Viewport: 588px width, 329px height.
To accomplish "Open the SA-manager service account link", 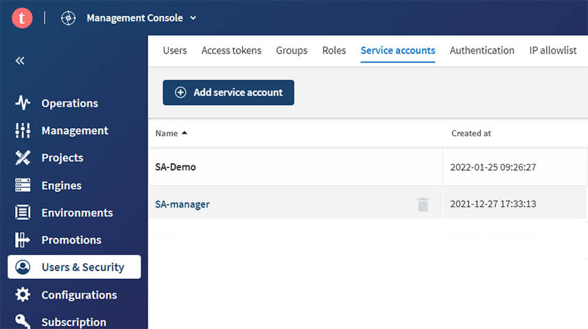I will pyautogui.click(x=183, y=204).
